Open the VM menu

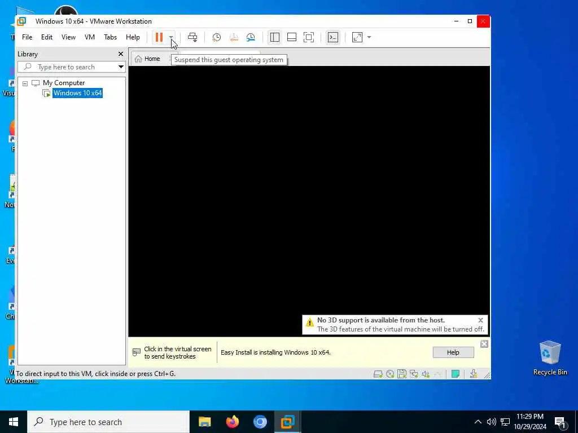click(90, 37)
